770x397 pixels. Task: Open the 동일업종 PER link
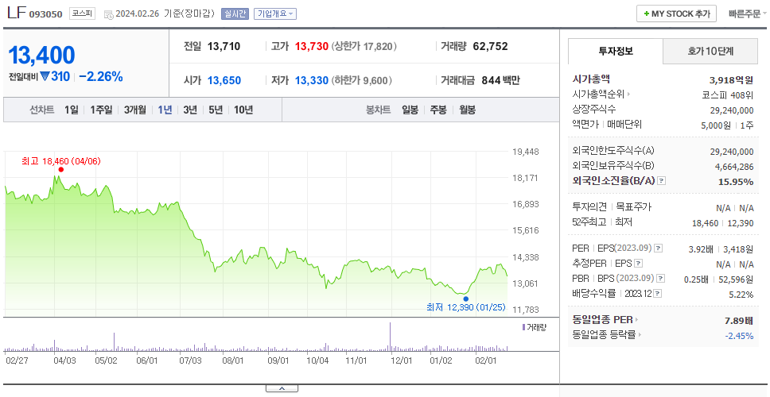click(602, 319)
